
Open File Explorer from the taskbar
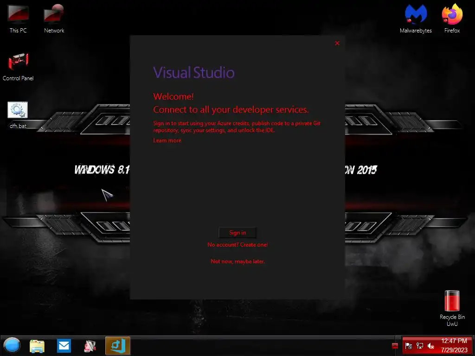[37, 346]
